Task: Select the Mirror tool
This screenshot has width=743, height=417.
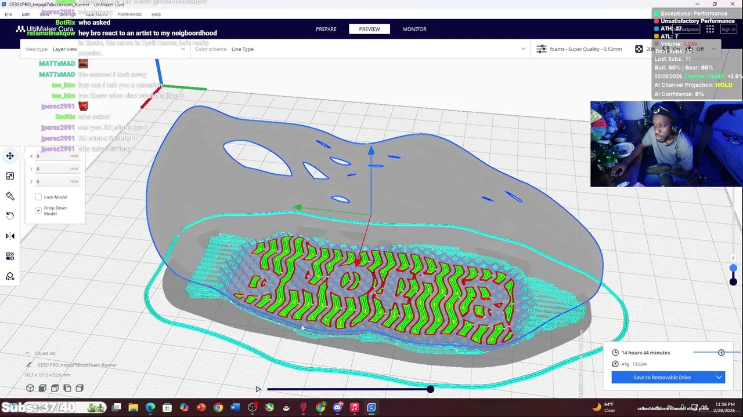Action: tap(10, 236)
